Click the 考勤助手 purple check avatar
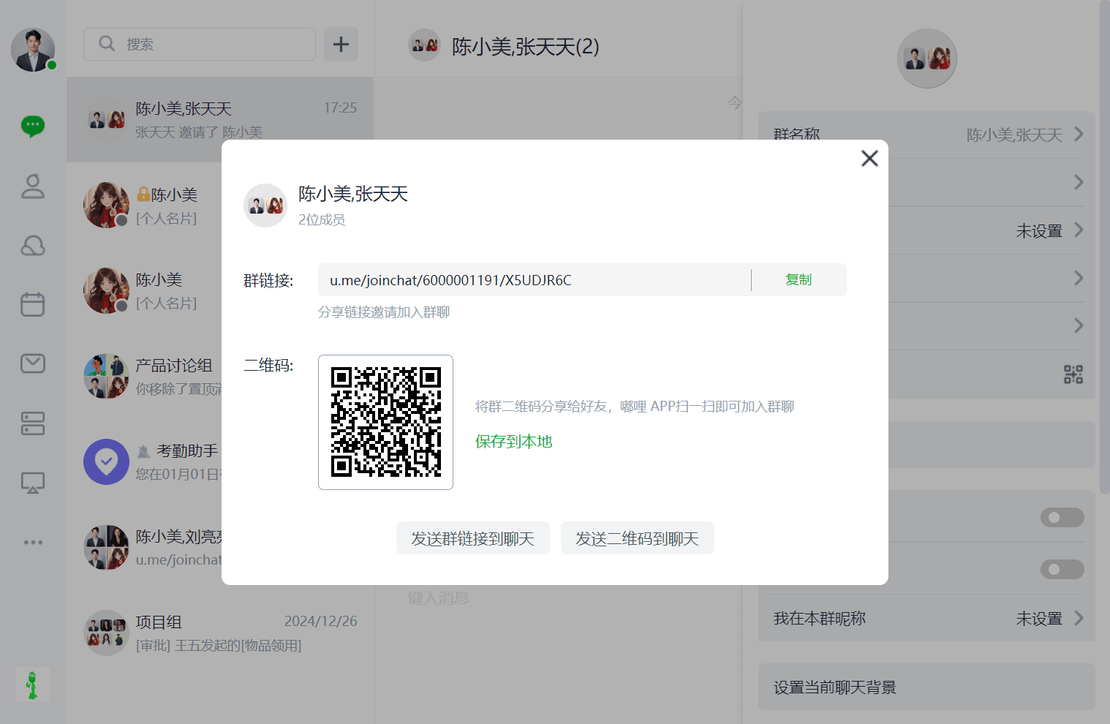The width and height of the screenshot is (1110, 724). 106,461
